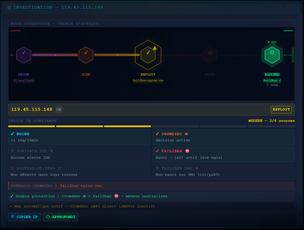
Task: Click the CN country tag
Action: pyautogui.click(x=59, y=109)
